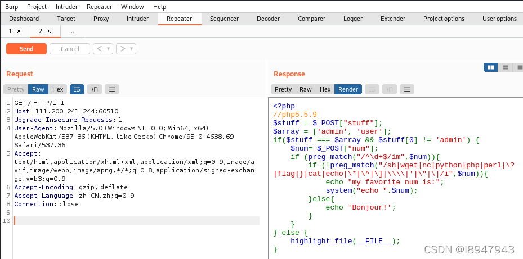Click the Response \n non-printable icon
This screenshot has width=523, height=259.
[390, 89]
